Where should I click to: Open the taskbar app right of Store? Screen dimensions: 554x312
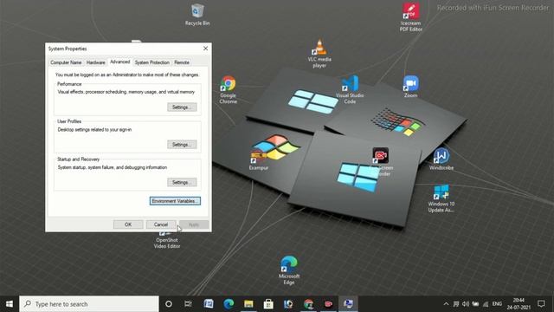[288, 304]
